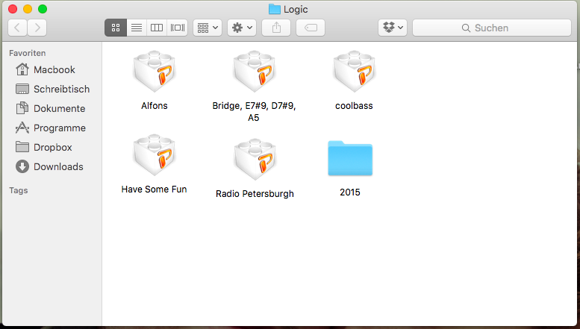Switch to column view mode
The image size is (580, 329).
(157, 28)
